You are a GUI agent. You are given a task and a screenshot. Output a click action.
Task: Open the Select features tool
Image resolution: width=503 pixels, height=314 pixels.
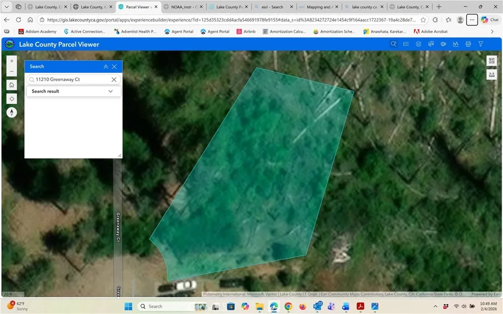click(431, 44)
